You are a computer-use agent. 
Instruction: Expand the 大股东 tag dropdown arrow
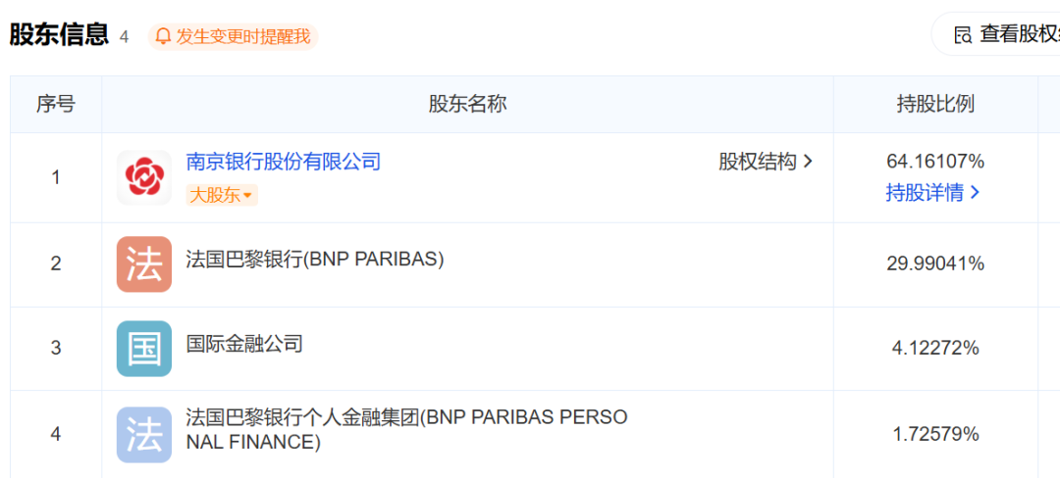tap(247, 196)
